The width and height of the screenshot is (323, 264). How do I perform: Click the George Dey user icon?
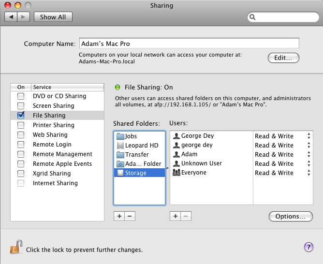(x=176, y=136)
